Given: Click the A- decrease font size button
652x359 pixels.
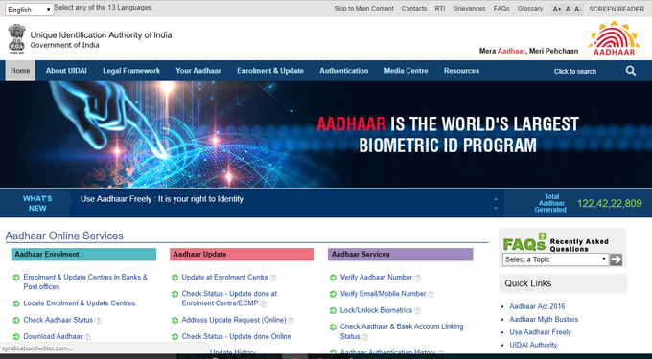Looking at the screenshot, I should point(578,10).
